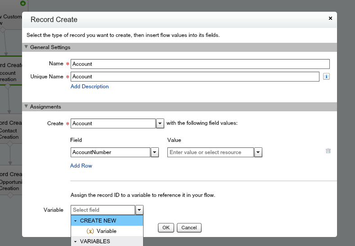Collapse the Assignments section
Viewport: 355px width, 246px height.
(x=27, y=107)
